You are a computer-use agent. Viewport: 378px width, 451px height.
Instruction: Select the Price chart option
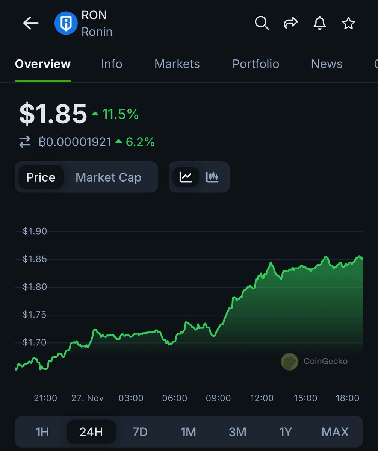[x=41, y=177]
